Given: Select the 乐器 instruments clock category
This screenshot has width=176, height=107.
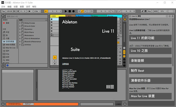Looking at the screenshot, I should [6, 38].
